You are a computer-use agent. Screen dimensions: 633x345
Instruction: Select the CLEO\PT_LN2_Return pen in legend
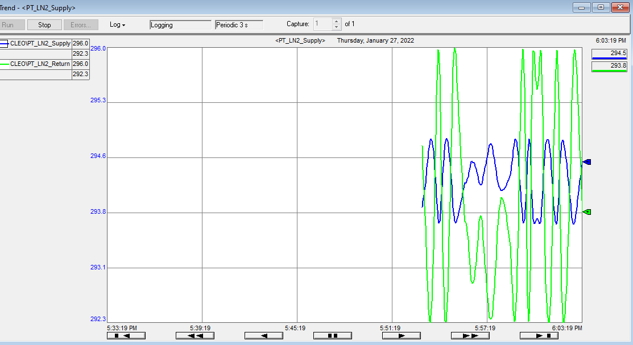(x=40, y=64)
